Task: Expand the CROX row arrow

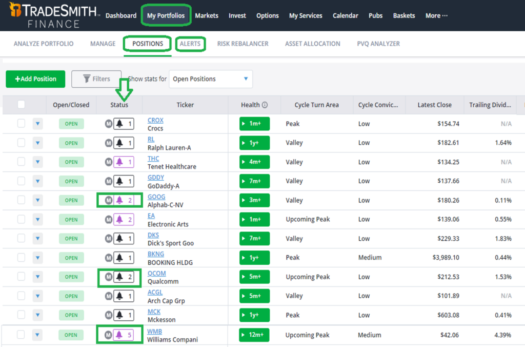Action: [38, 124]
